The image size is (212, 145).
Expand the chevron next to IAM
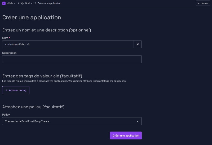pyautogui.click(x=32, y=3)
